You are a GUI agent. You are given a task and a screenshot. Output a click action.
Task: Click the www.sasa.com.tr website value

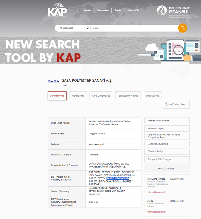click(x=96, y=144)
